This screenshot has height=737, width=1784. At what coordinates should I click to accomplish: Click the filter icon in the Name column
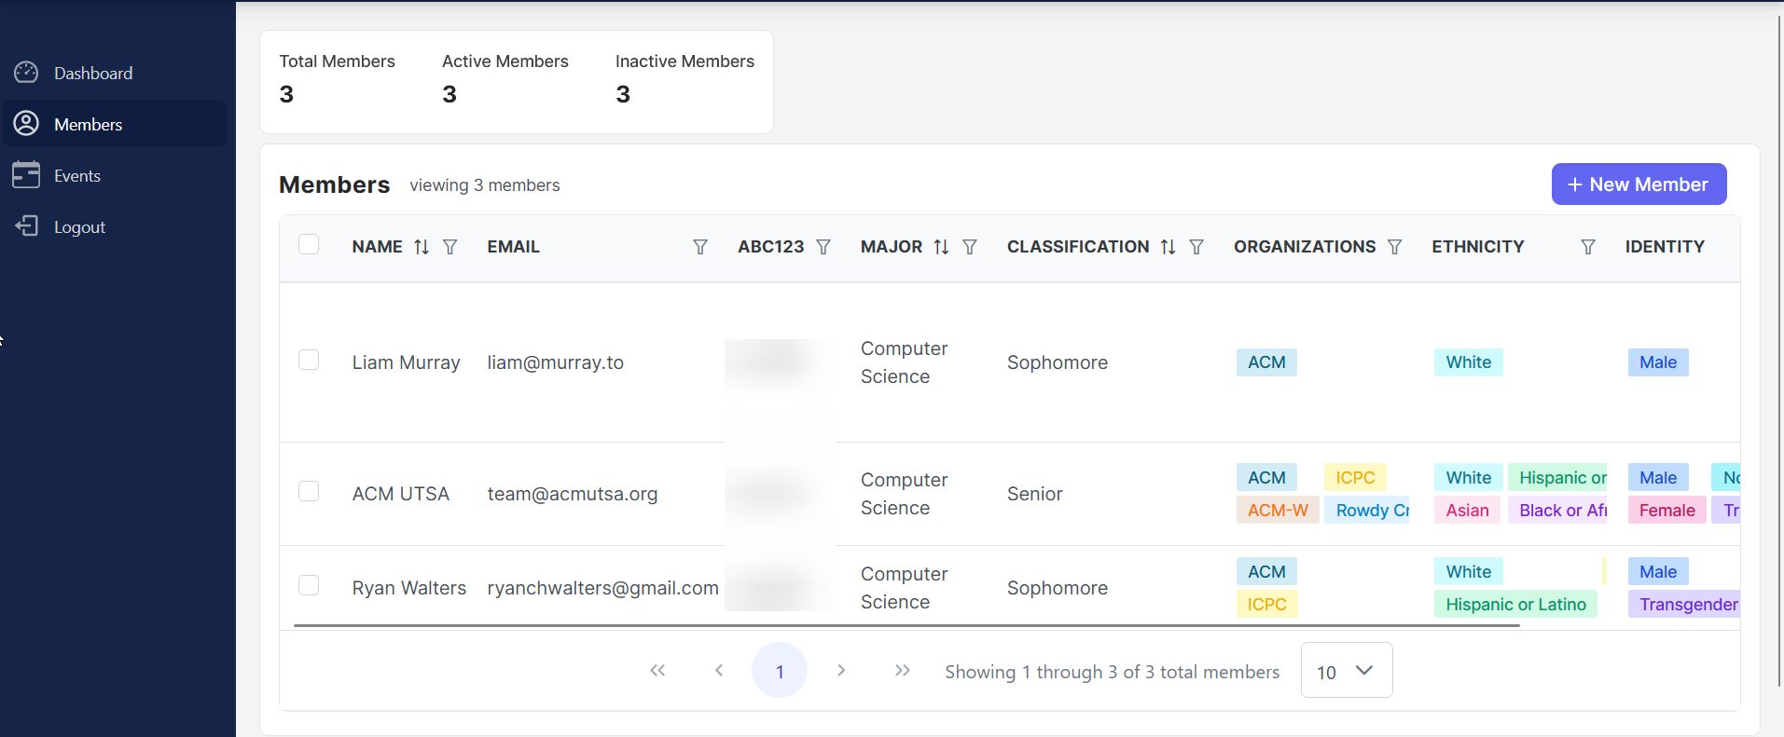(x=449, y=247)
